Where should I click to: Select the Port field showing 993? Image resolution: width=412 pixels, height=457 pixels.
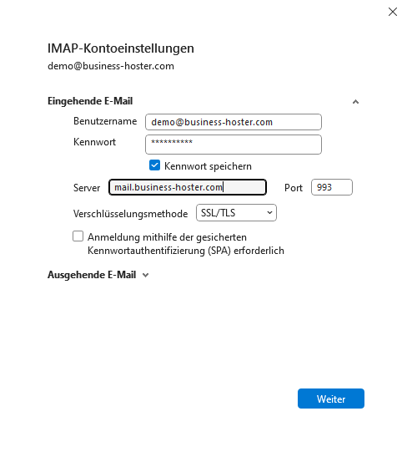332,187
